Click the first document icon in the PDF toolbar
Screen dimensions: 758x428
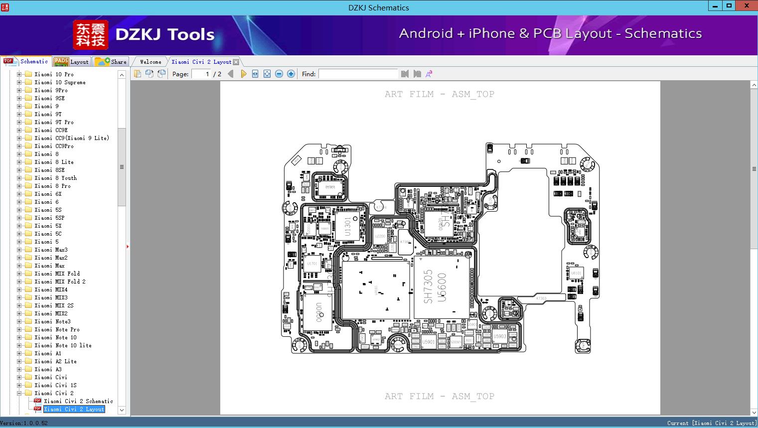pyautogui.click(x=138, y=74)
